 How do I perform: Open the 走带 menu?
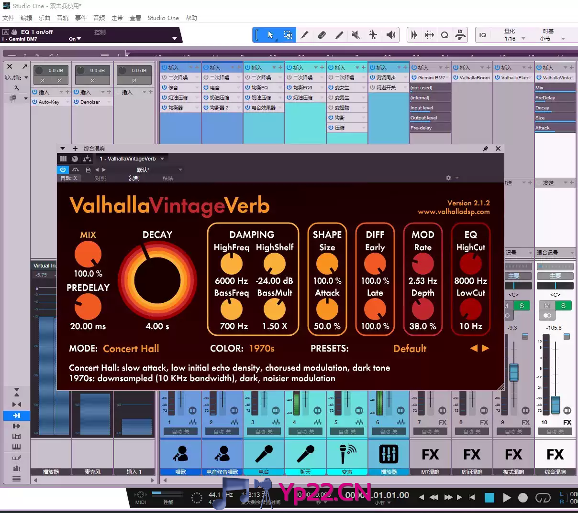[117, 18]
